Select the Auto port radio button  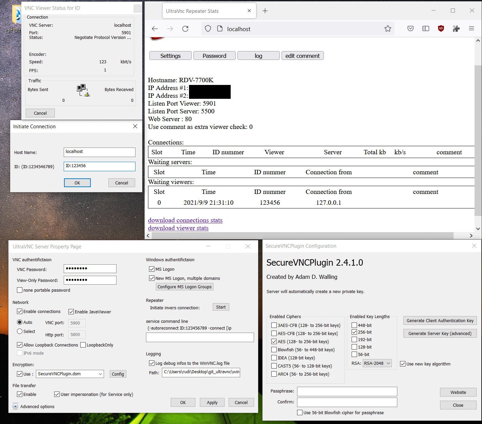20,322
